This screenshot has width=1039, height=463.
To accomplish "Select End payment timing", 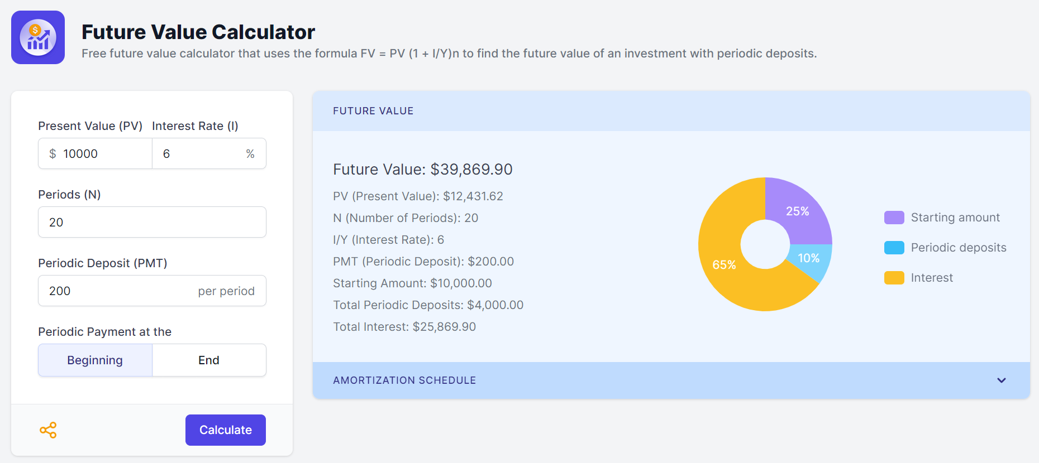I will (209, 360).
